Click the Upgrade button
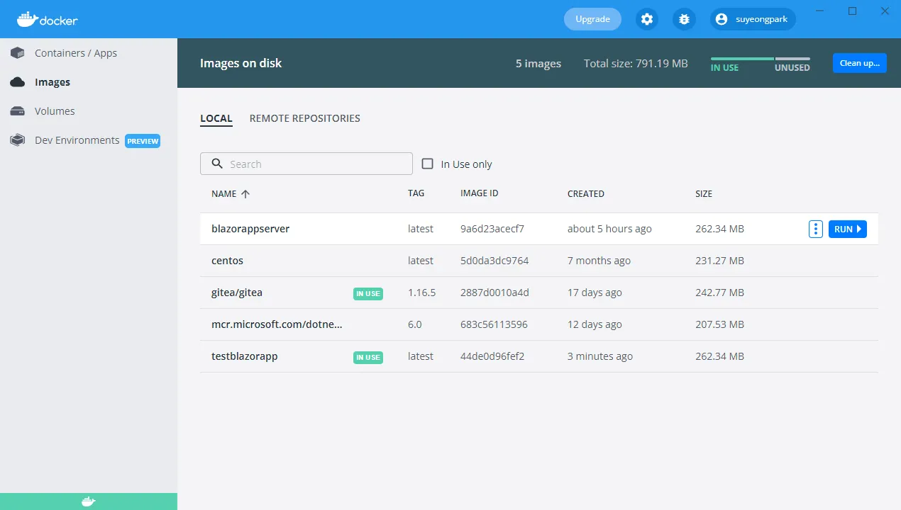901x510 pixels. pos(592,19)
